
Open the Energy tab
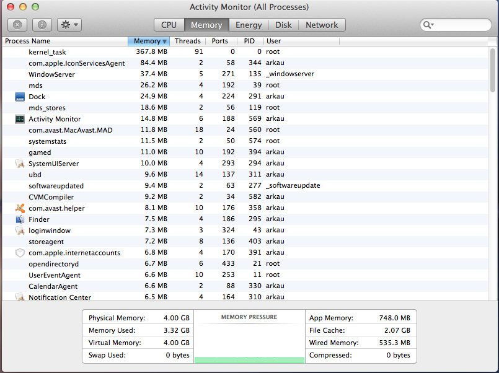(x=249, y=25)
